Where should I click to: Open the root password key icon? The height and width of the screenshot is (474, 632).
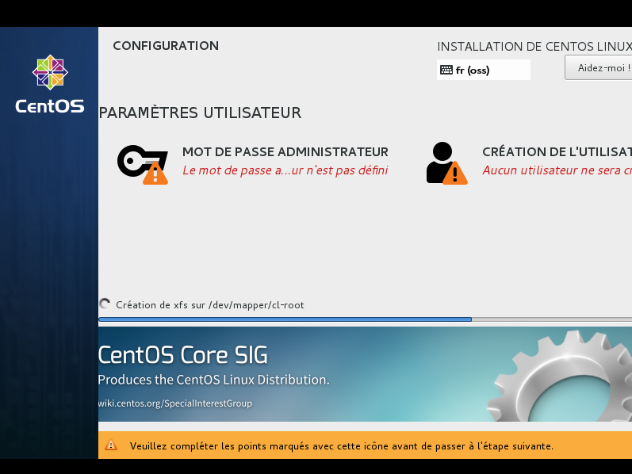(138, 161)
